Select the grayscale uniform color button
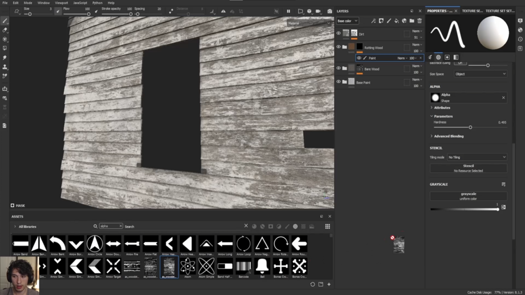 (x=468, y=196)
